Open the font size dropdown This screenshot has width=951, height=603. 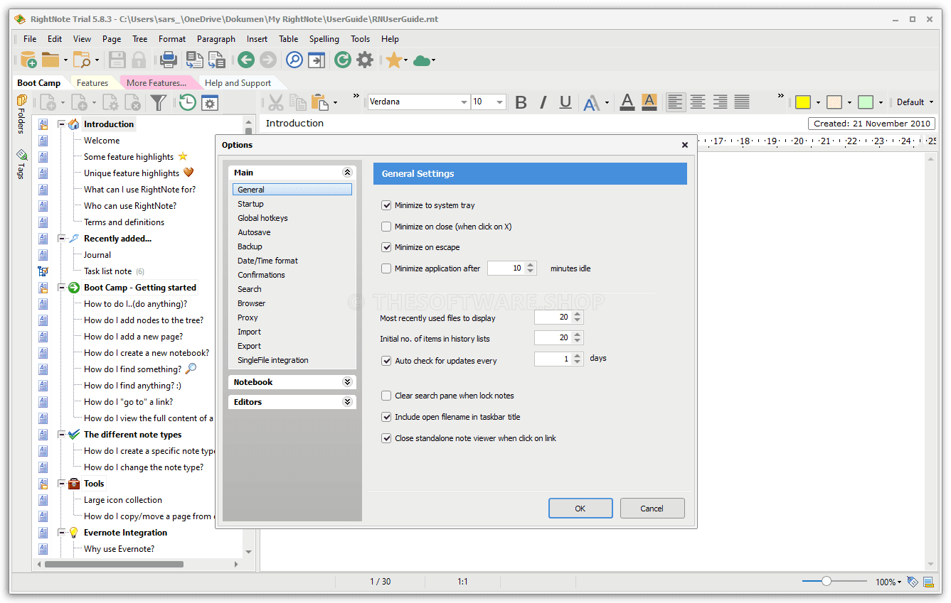click(500, 102)
